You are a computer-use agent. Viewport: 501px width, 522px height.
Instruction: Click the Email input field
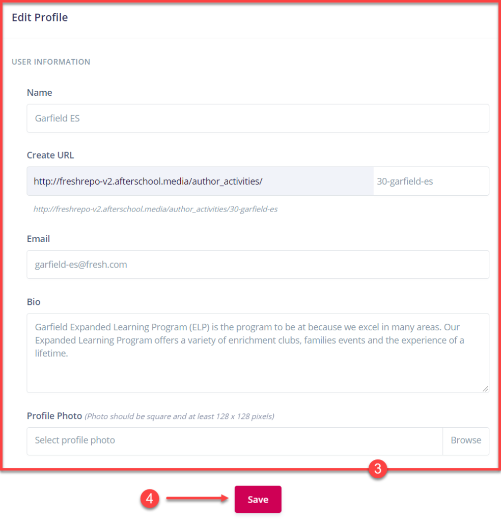[x=258, y=265]
